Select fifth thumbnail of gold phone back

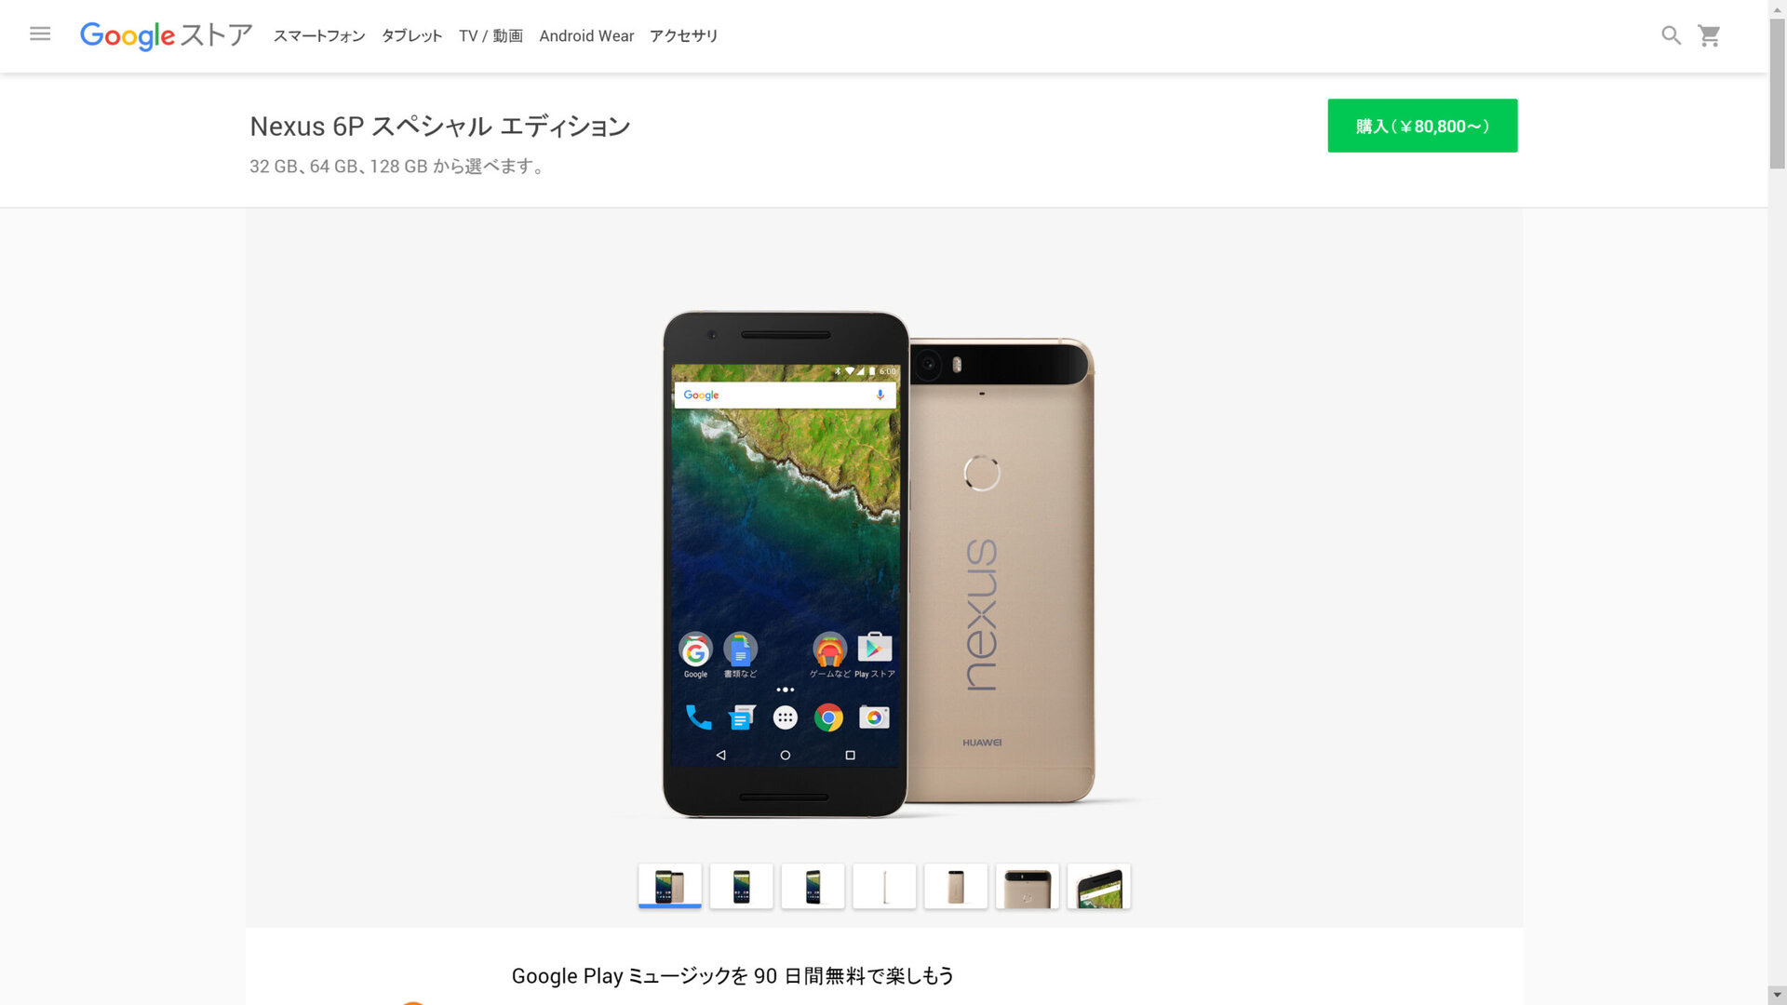coord(956,886)
